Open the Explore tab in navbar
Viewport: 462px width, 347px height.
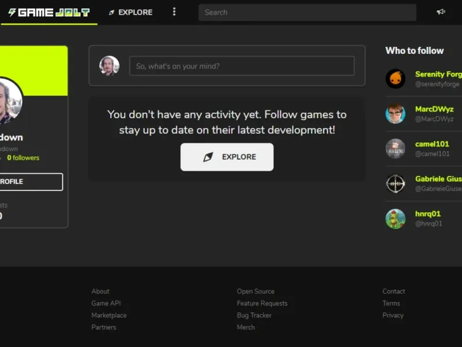[131, 12]
